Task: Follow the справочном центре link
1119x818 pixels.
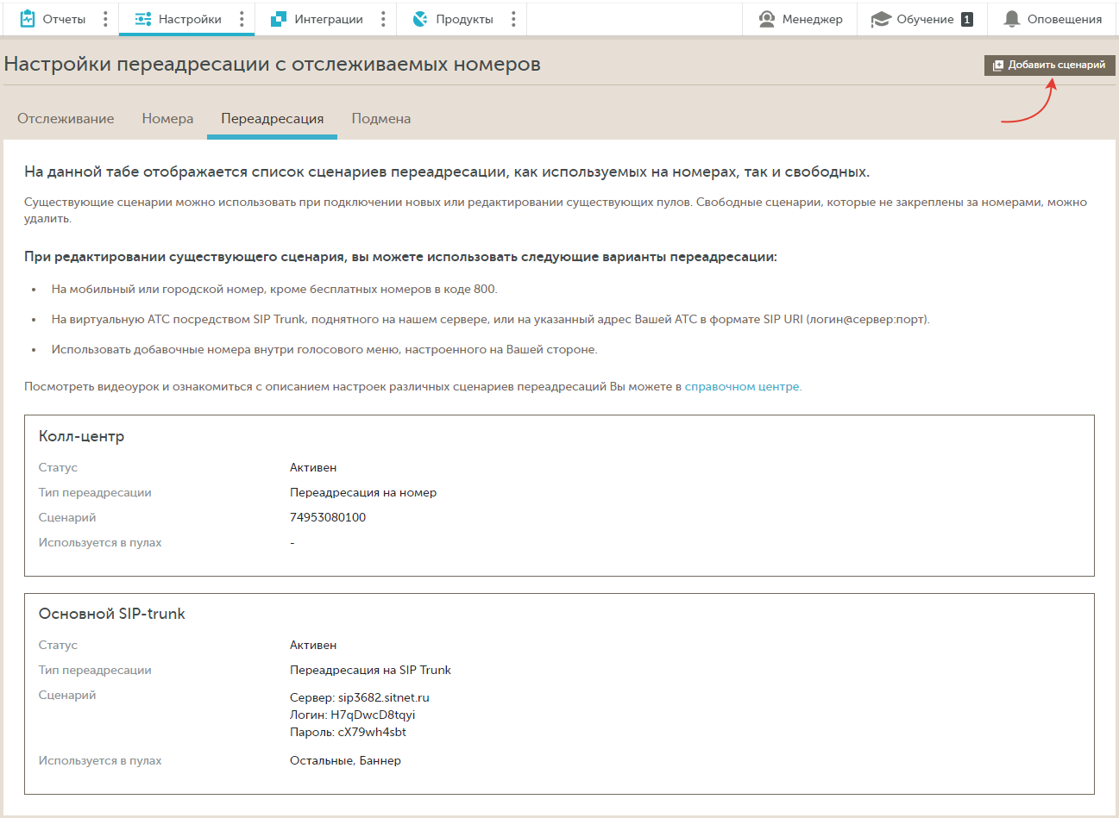Action: 743,386
